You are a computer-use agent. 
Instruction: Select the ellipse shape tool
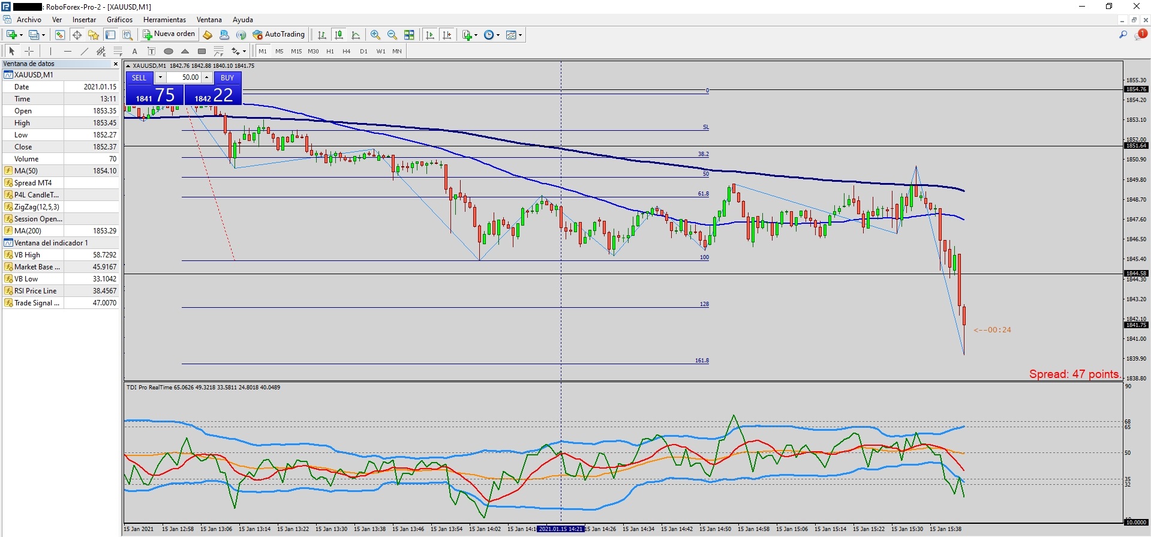[169, 52]
